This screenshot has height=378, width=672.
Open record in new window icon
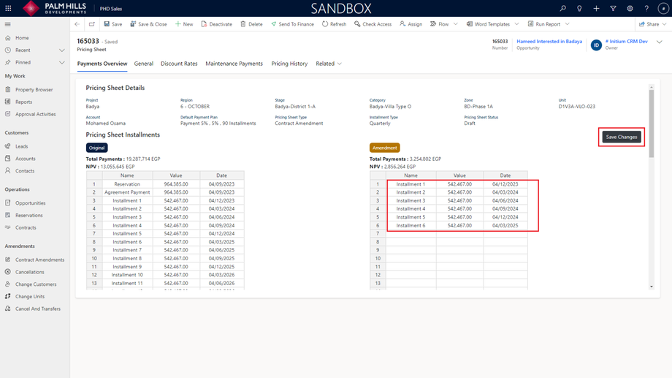coord(92,24)
